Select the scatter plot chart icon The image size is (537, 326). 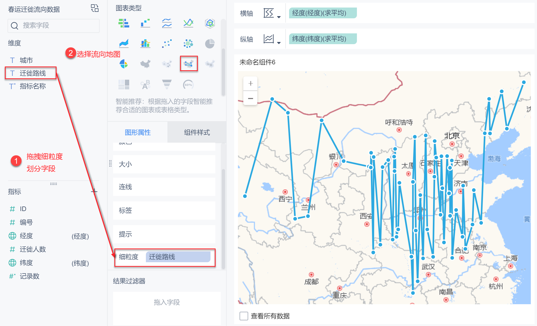pos(167,44)
